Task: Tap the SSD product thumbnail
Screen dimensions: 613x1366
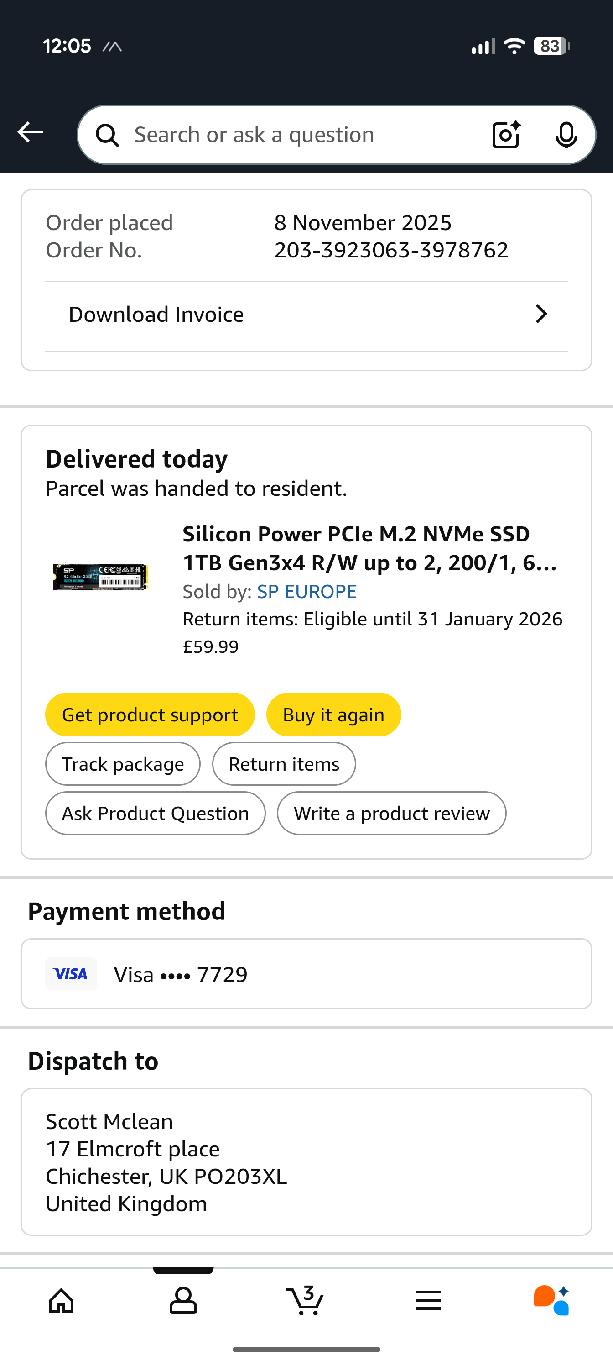Action: 101,577
